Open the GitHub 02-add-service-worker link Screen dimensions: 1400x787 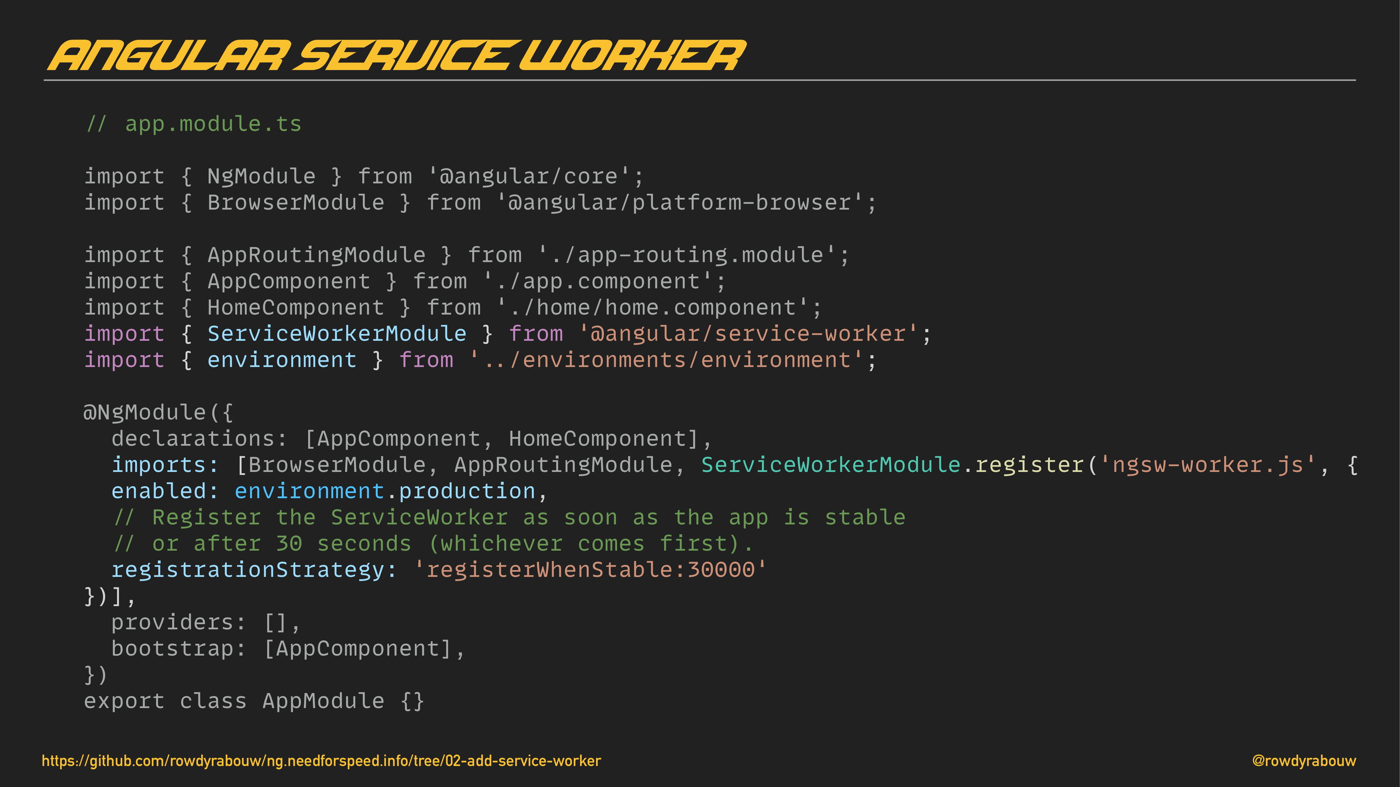click(321, 761)
